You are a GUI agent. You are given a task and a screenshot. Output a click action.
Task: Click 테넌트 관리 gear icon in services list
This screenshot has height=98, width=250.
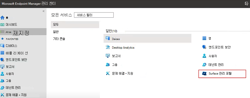[x=204, y=65]
